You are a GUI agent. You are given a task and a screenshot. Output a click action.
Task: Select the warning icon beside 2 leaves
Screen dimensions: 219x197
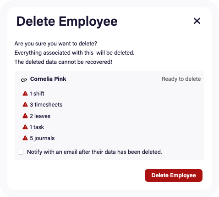25,116
